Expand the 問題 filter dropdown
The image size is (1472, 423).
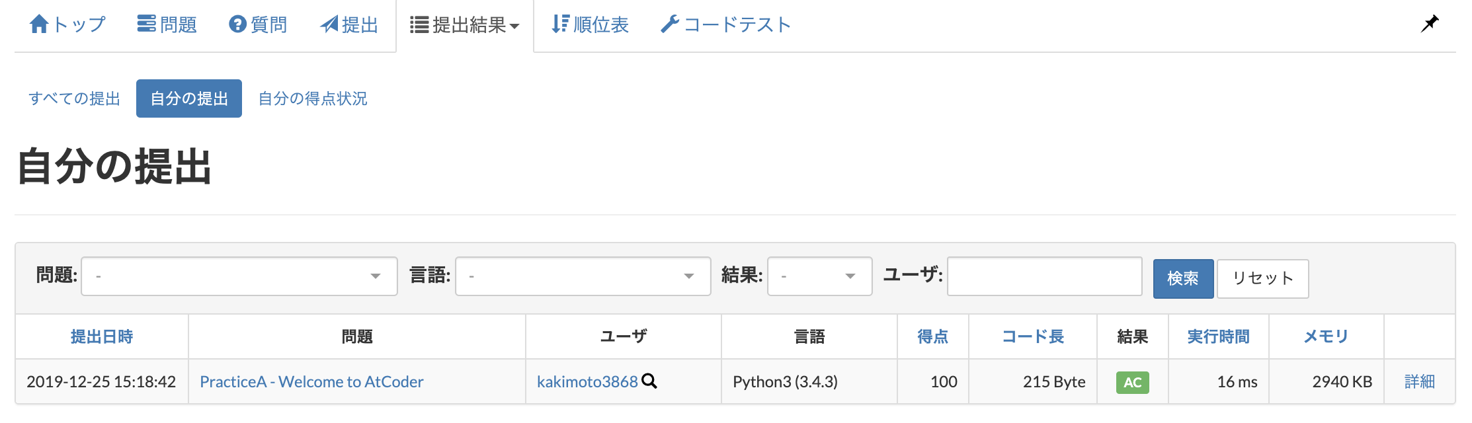coord(239,276)
